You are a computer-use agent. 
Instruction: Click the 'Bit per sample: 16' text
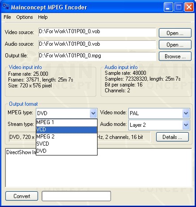pos(124,85)
